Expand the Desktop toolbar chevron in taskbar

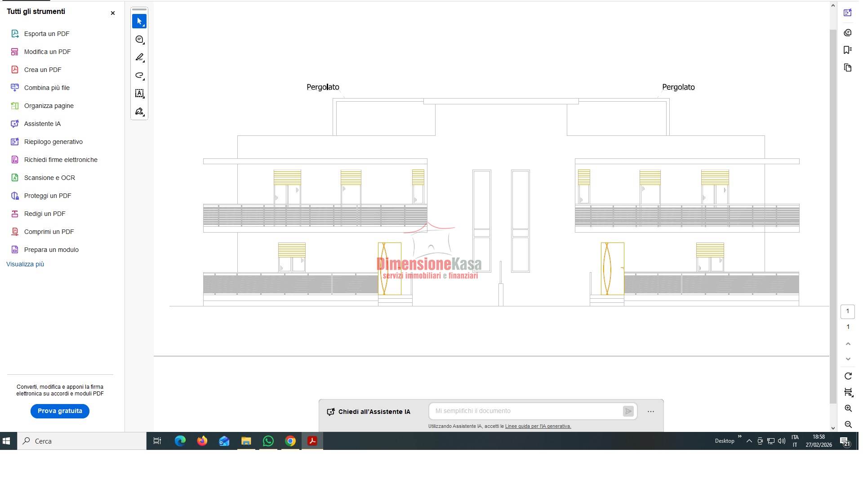pyautogui.click(x=739, y=436)
